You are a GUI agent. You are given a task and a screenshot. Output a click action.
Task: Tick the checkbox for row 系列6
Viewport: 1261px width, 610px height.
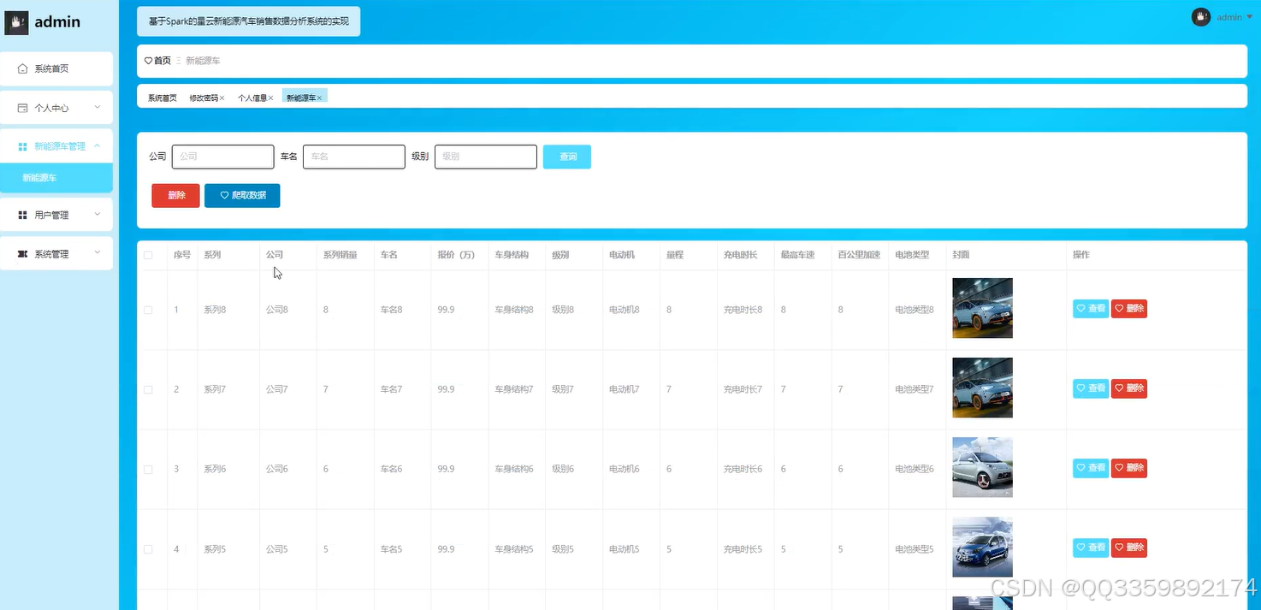(x=148, y=469)
